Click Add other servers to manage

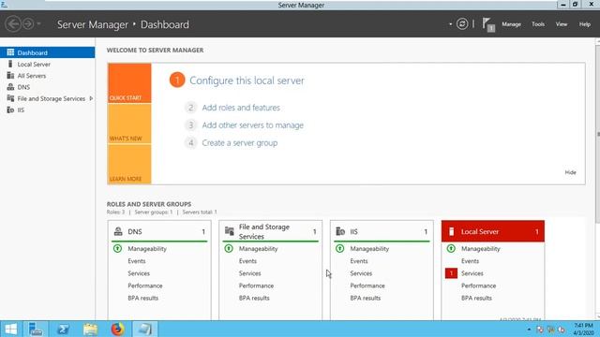(252, 125)
